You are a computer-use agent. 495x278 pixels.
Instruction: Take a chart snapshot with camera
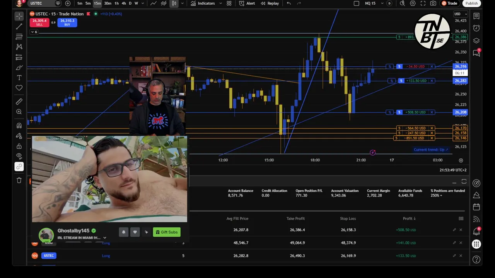433,3
